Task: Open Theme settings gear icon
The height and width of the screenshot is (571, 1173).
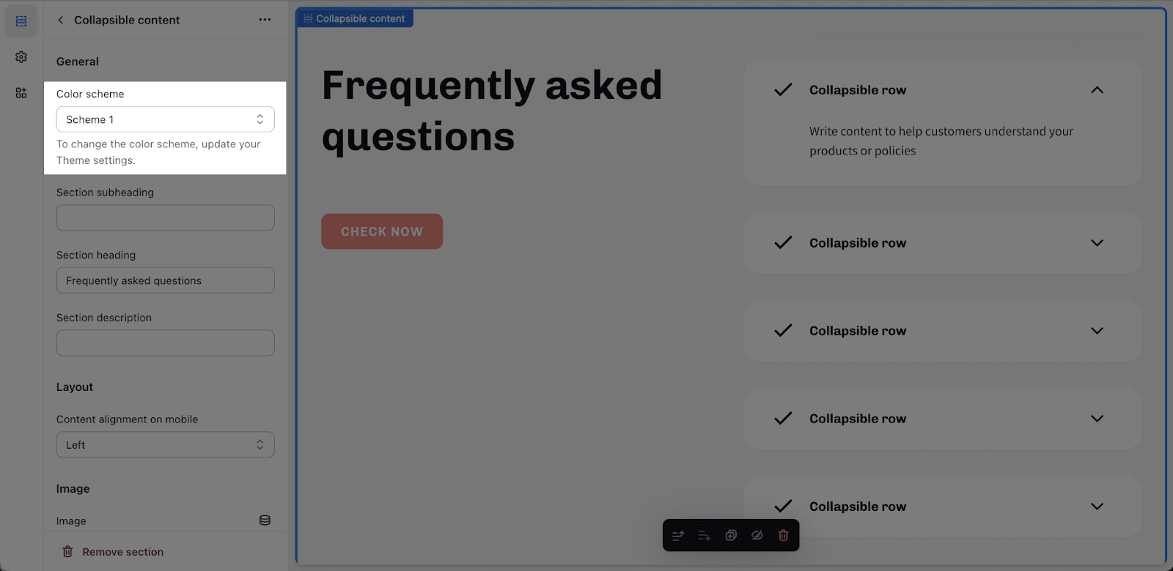Action: [x=21, y=57]
